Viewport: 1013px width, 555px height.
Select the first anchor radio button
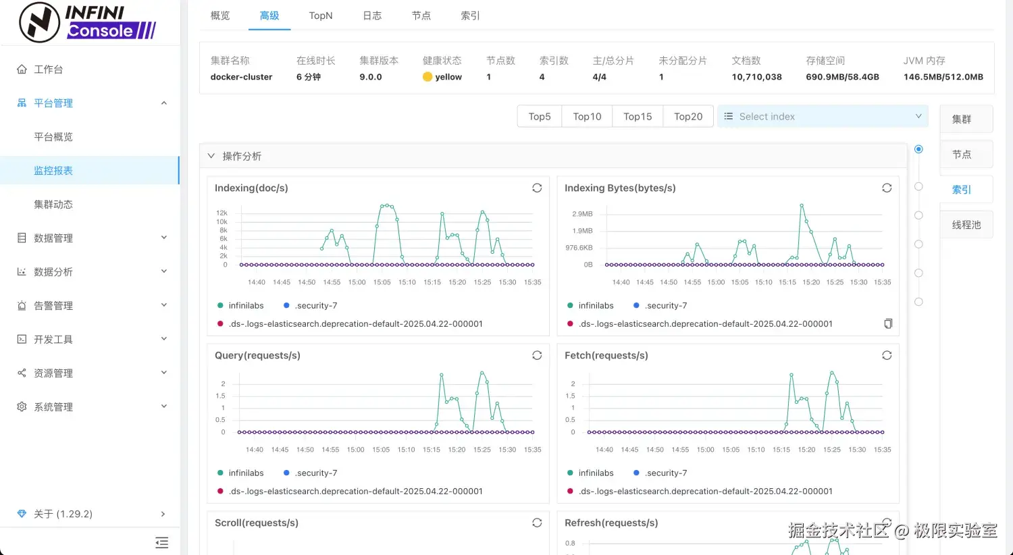click(x=918, y=149)
